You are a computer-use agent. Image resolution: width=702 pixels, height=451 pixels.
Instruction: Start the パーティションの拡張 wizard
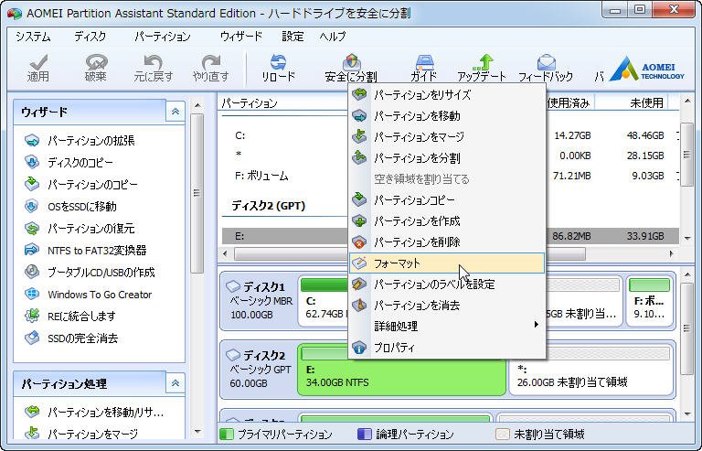pos(80,141)
